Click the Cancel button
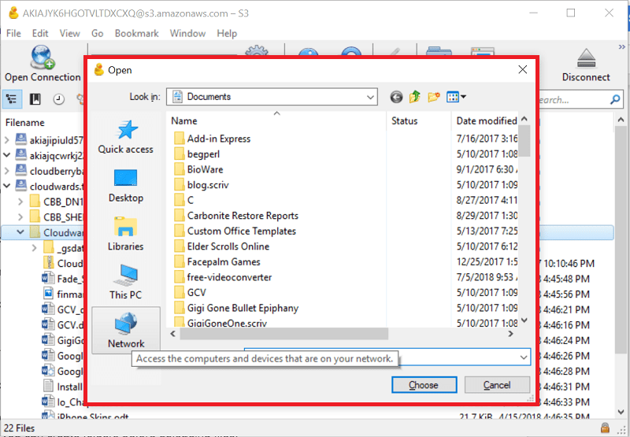The image size is (630, 437). point(497,385)
